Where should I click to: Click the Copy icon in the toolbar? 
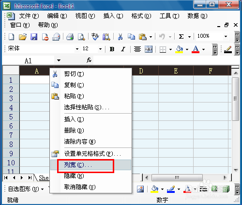click(x=131, y=37)
